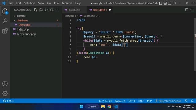Open the Search view in activity bar
Image resolution: width=196 pixels, height=110 pixels.
(5, 21)
